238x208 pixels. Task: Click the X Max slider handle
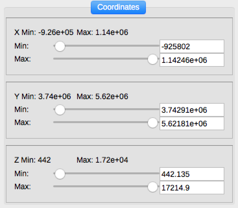pyautogui.click(x=152, y=60)
